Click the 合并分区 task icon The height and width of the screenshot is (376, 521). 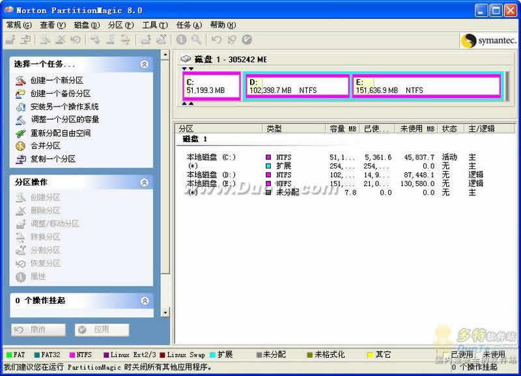21,146
